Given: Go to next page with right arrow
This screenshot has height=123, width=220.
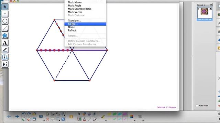Looking at the screenshot, I should [x=17, y=116].
